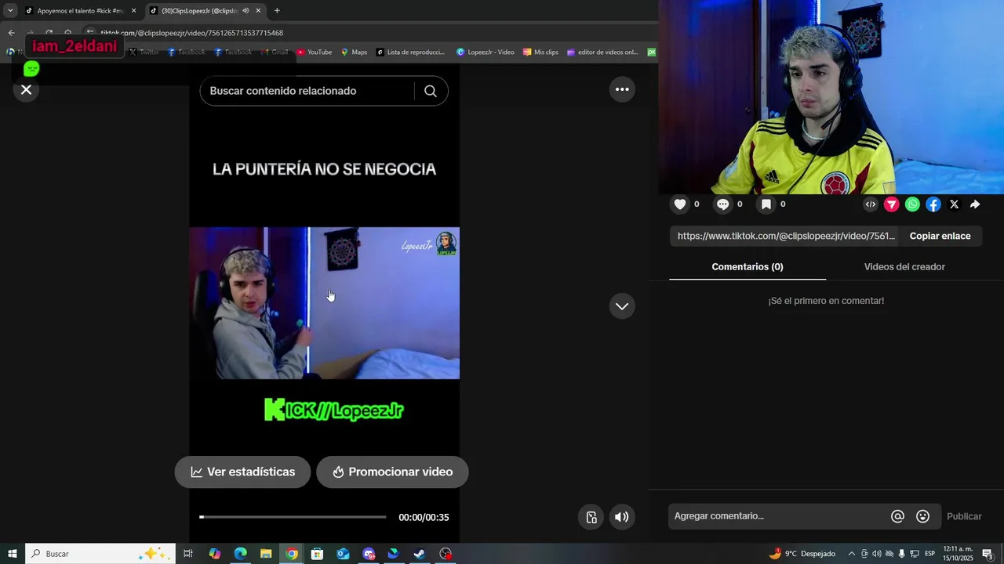1004x564 pixels.
Task: Open Task View from taskbar
Action: [188, 554]
